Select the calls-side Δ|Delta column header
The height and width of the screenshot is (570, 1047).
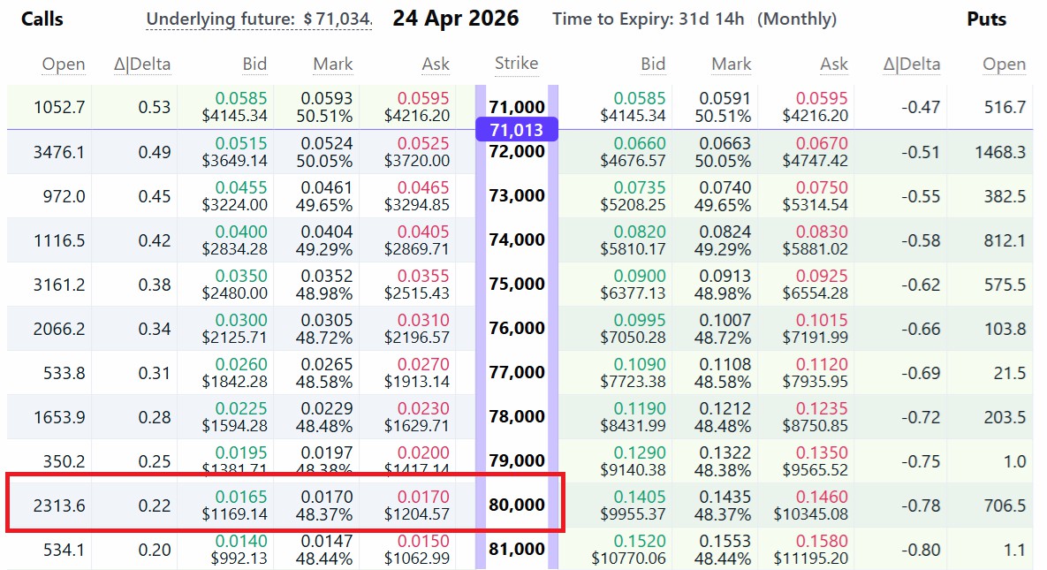tap(143, 64)
